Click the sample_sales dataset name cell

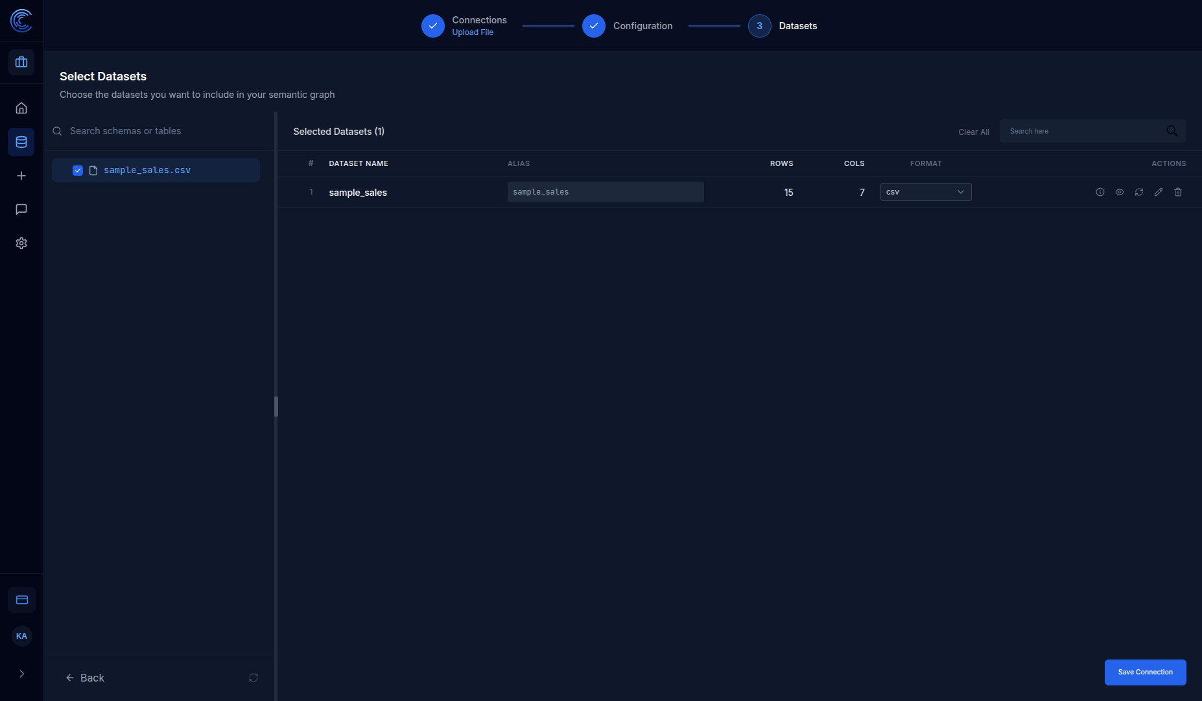pyautogui.click(x=358, y=193)
